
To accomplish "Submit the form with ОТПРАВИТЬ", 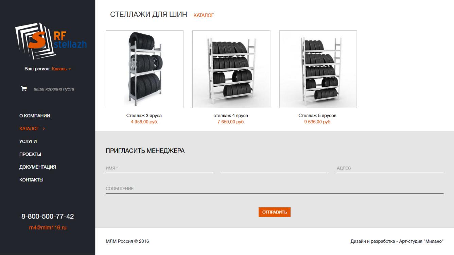I will tap(275, 212).
